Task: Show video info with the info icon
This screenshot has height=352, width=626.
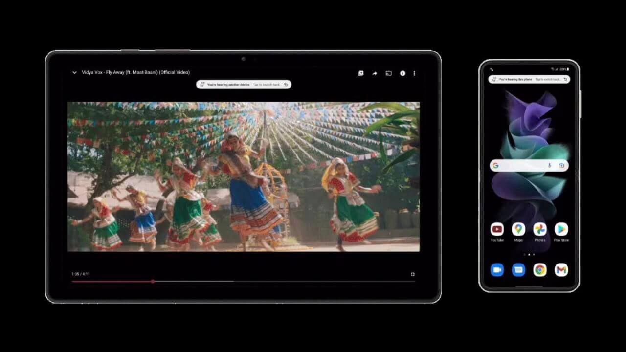Action: [402, 73]
